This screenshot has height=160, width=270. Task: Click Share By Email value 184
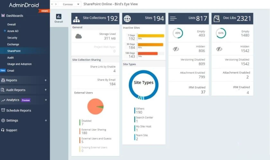click(113, 84)
